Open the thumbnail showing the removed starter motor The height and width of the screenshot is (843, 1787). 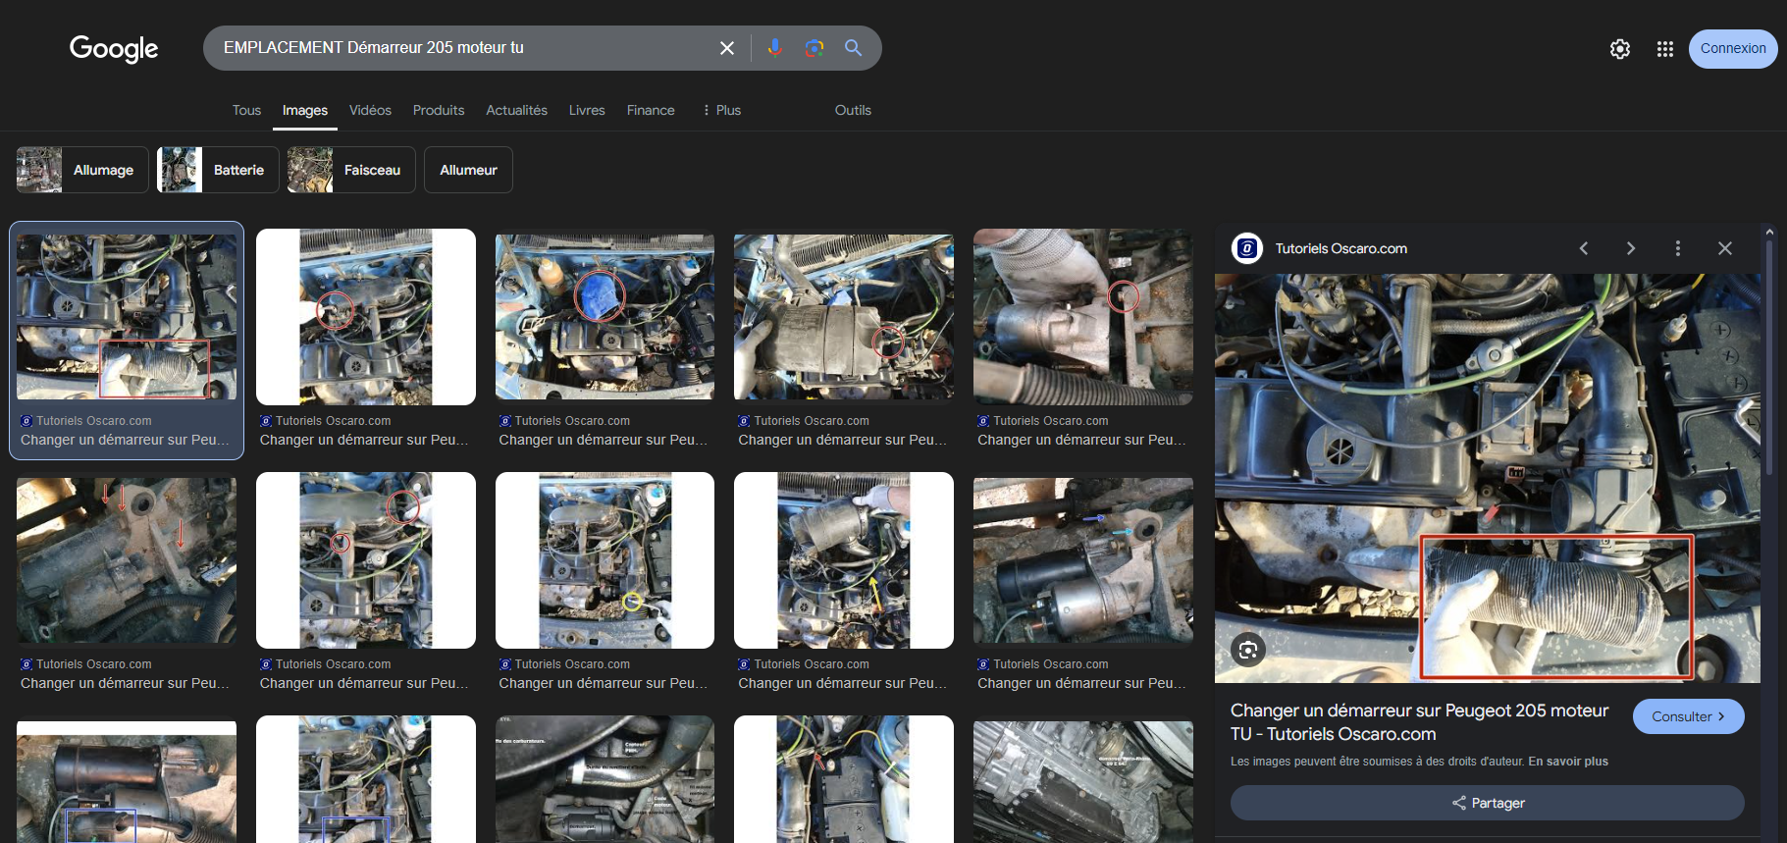click(1083, 560)
